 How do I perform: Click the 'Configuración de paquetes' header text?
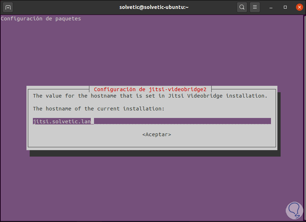[41, 19]
